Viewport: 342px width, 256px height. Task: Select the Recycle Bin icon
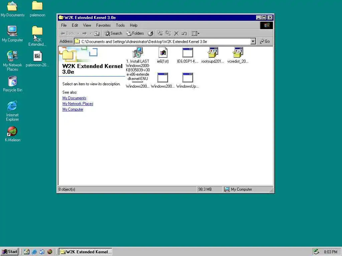point(12,84)
